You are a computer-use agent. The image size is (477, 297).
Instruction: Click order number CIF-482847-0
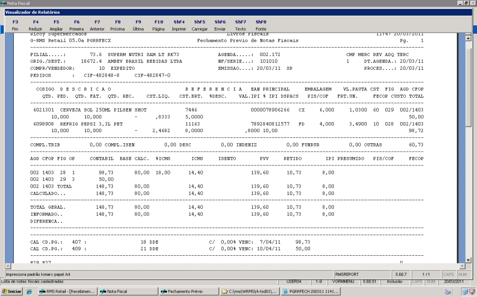pos(153,75)
